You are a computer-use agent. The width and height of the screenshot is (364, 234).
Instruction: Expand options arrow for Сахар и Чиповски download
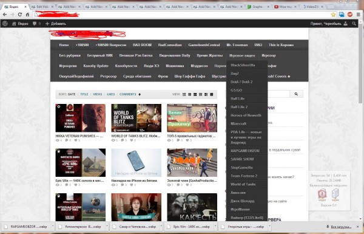point(161,226)
